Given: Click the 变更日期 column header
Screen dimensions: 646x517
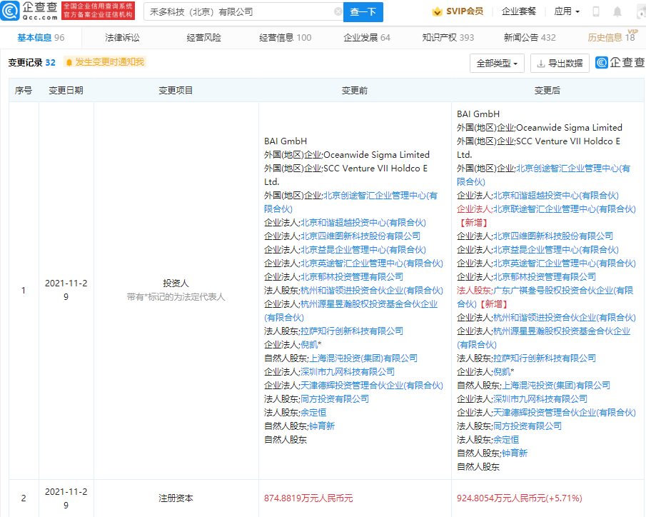Looking at the screenshot, I should 66,91.
